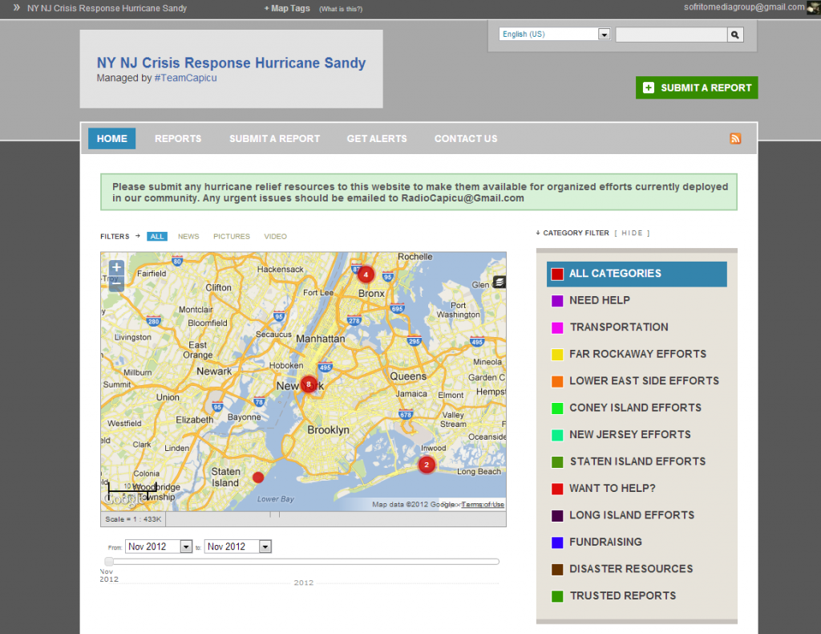
Task: Open the English (US) language dropdown
Action: click(554, 35)
